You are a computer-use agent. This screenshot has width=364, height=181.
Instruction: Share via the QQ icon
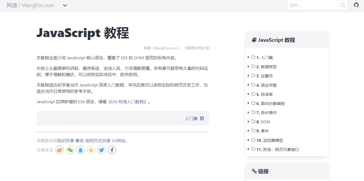pyautogui.click(x=81, y=150)
